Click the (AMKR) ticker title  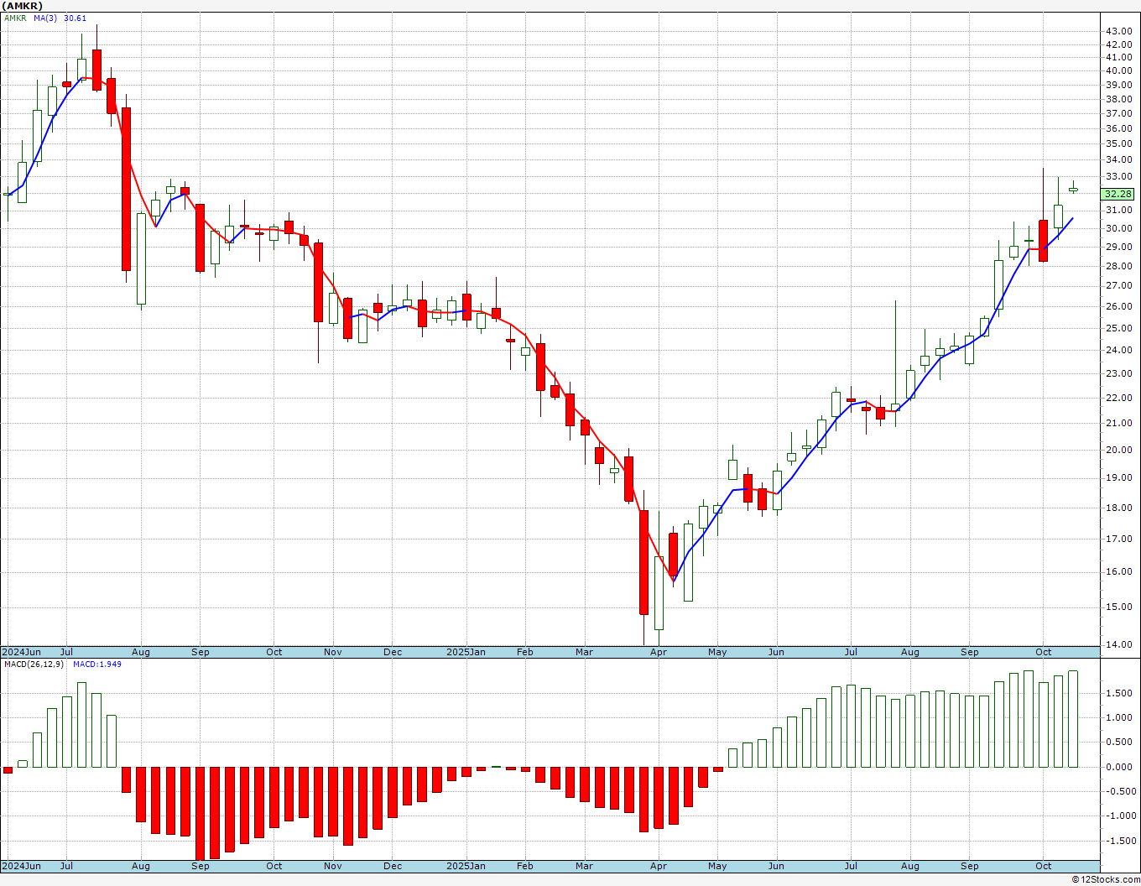coord(22,6)
